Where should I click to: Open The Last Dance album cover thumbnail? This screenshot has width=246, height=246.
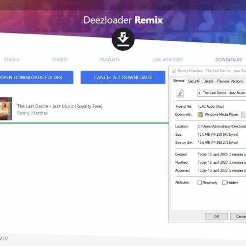pyautogui.click(x=6, y=109)
